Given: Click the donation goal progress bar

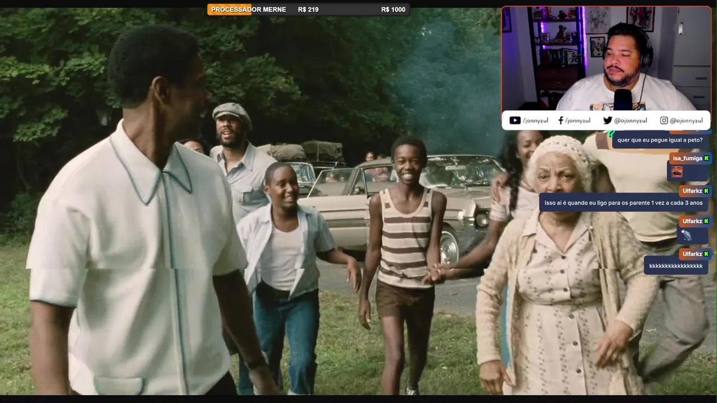Looking at the screenshot, I should [x=308, y=10].
